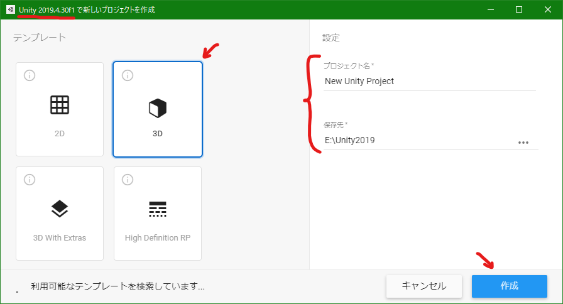Image resolution: width=563 pixels, height=304 pixels.
Task: Click the 保存先 label
Action: (336, 125)
